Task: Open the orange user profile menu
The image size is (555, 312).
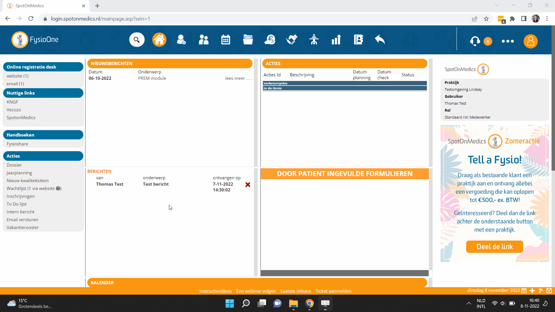Action: pos(530,41)
